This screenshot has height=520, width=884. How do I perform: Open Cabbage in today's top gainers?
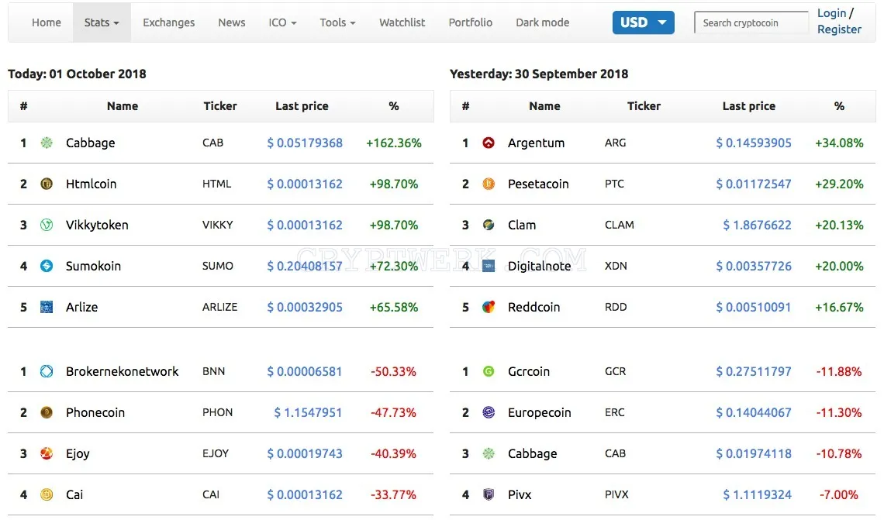point(90,143)
